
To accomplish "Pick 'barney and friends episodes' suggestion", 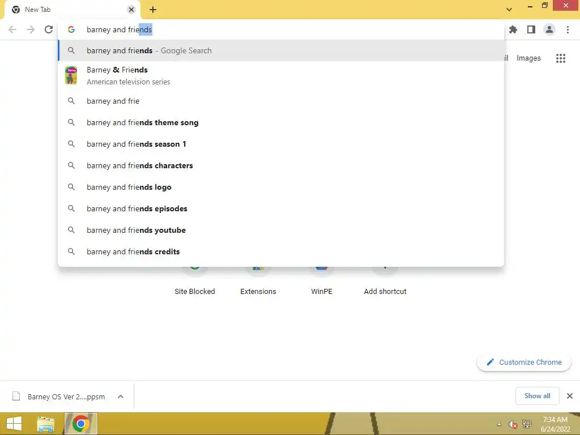I will click(x=281, y=208).
